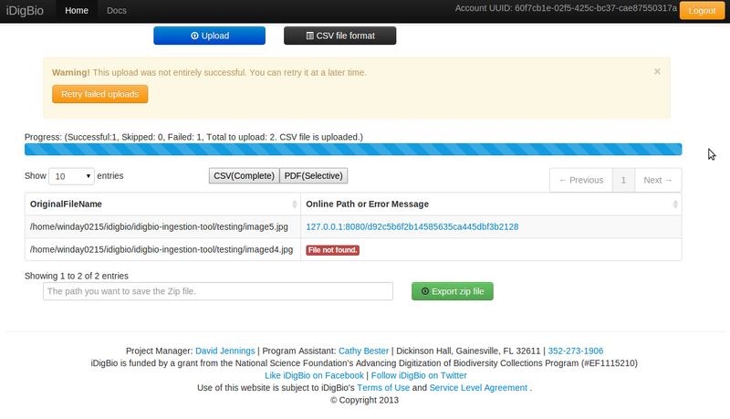
Task: Click the Progress status text
Action: coord(193,137)
